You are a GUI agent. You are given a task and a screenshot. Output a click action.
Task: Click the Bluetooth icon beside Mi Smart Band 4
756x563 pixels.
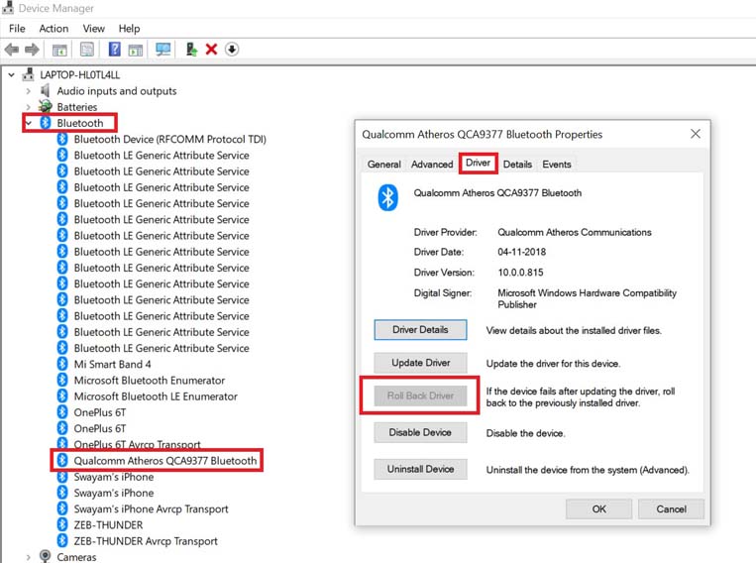62,364
